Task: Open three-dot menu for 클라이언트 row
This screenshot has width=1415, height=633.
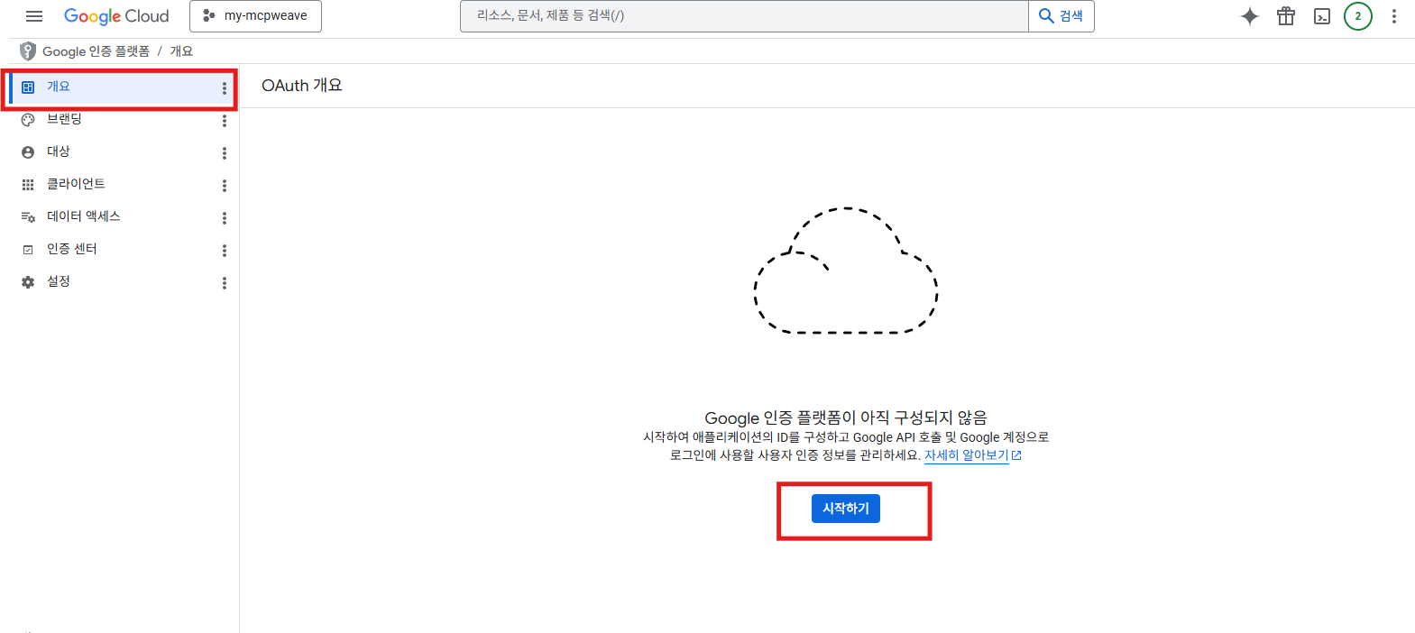Action: pos(225,186)
